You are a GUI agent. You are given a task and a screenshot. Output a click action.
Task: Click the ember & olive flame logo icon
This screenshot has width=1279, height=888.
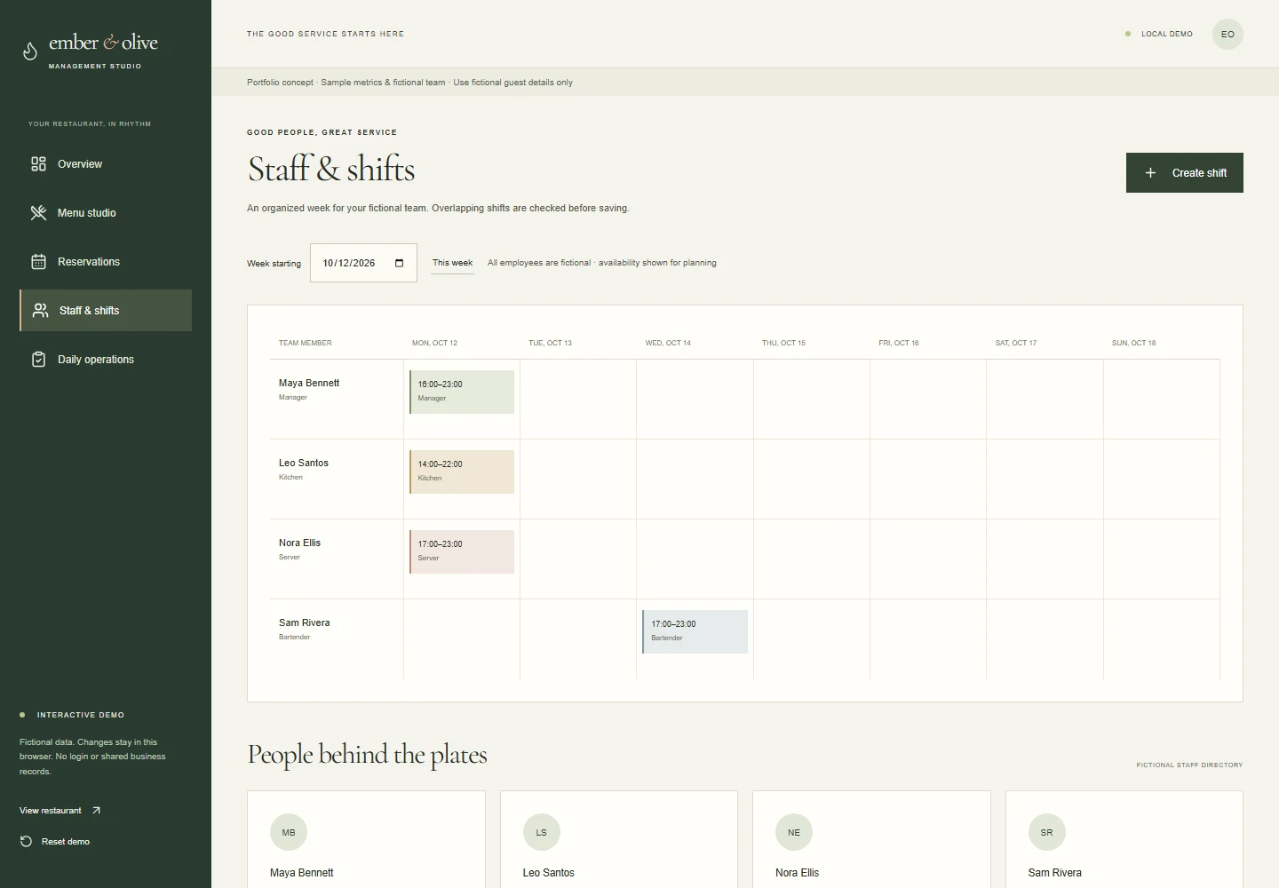pos(30,51)
